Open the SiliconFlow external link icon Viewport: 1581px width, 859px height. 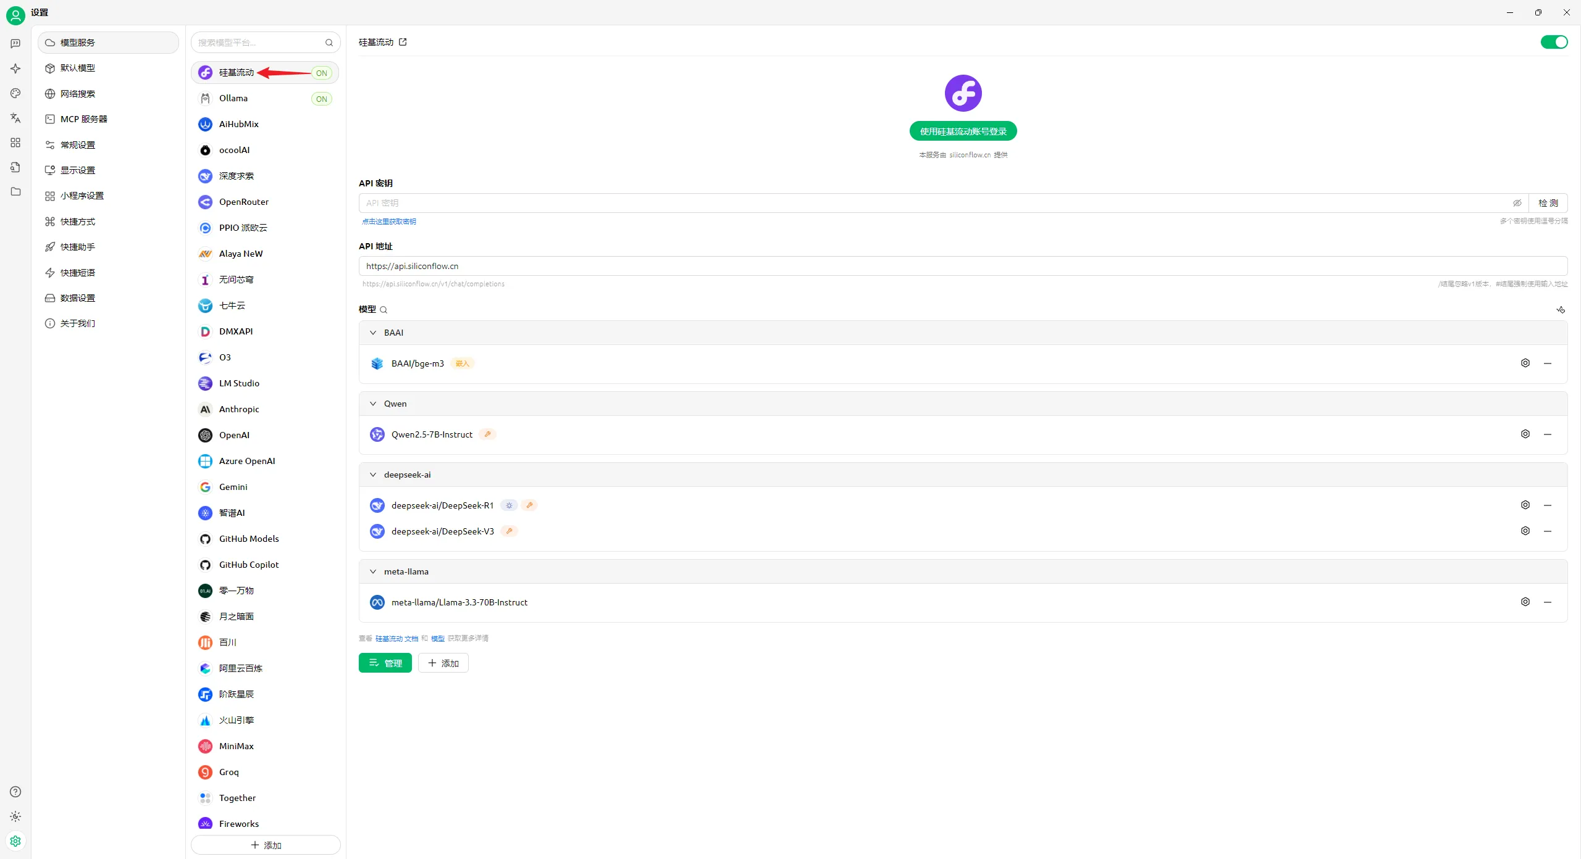(403, 42)
